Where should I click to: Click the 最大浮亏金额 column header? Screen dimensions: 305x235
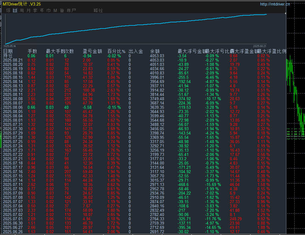(192, 51)
